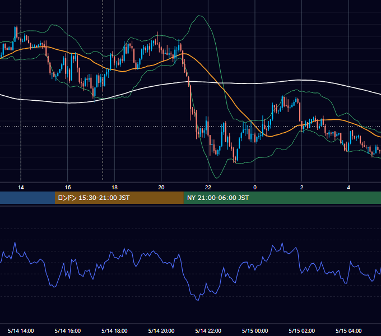Click the 5/14 18:00 date label
This screenshot has height=336, width=381.
pos(114,330)
